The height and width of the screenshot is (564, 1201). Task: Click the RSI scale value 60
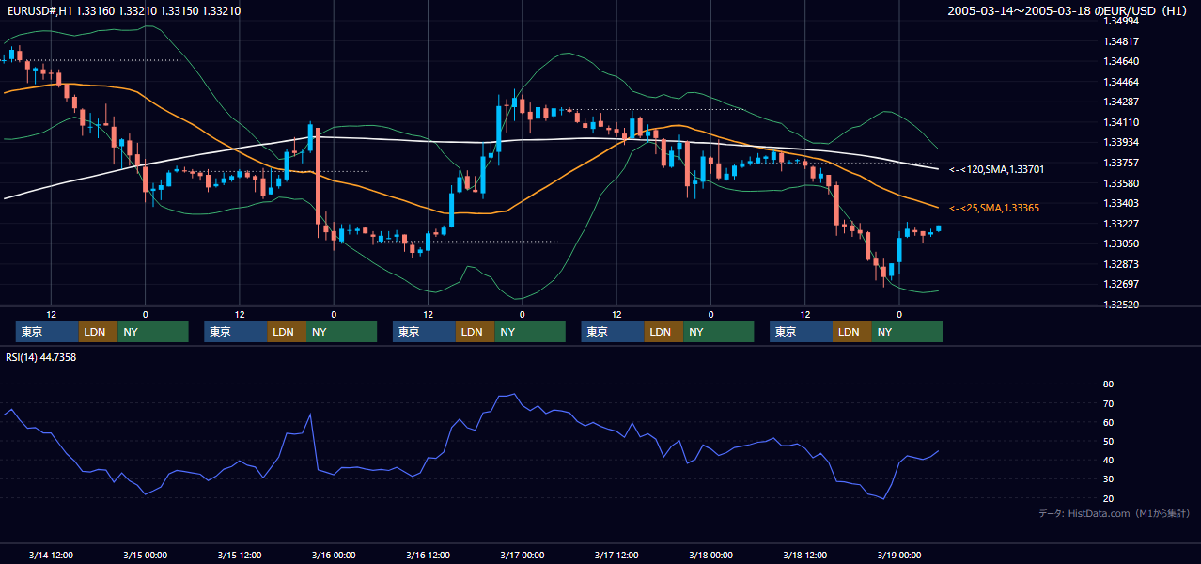coord(1108,422)
